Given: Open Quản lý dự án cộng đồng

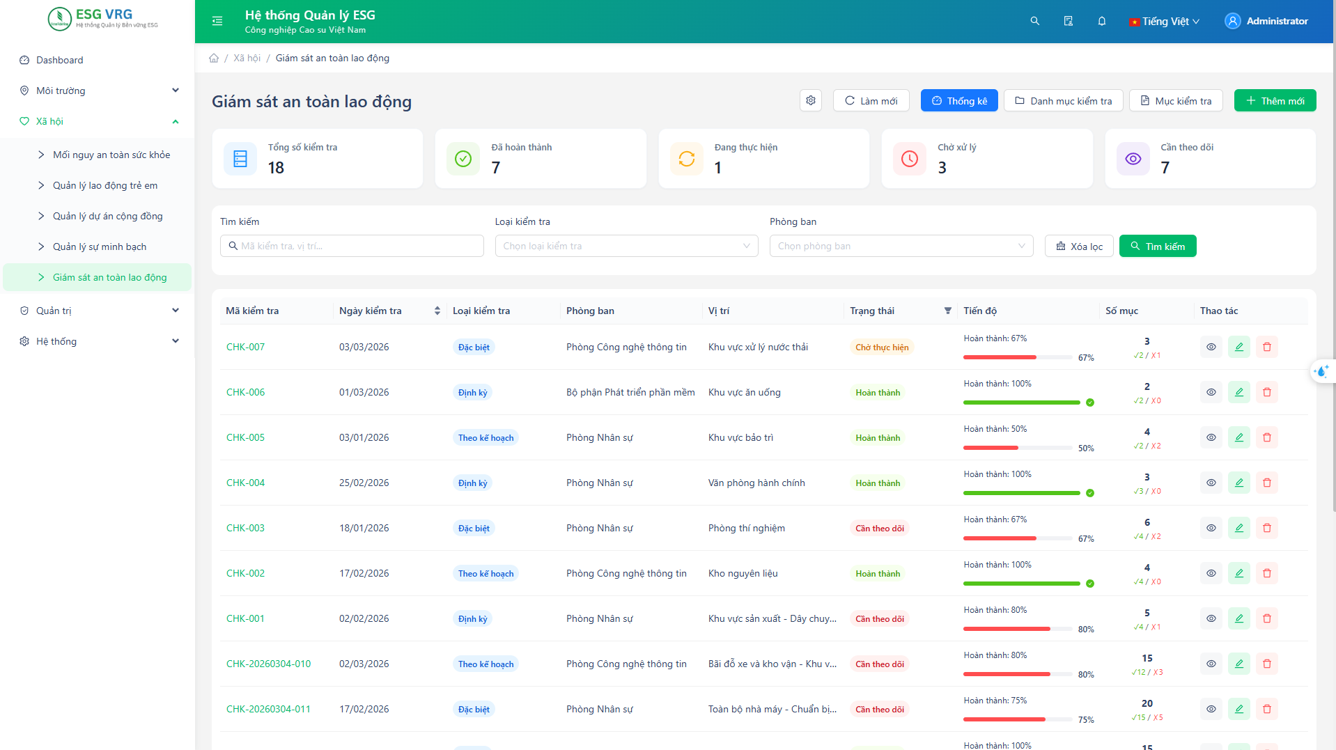Looking at the screenshot, I should pyautogui.click(x=98, y=216).
